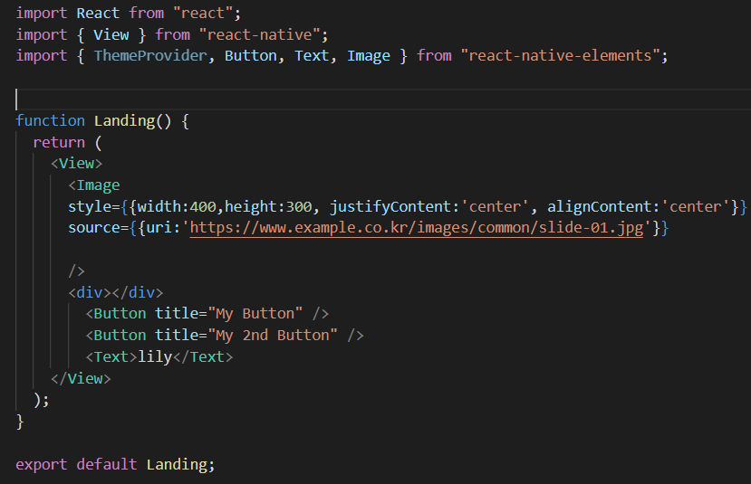Click "export default Landing;" line

tap(115, 465)
